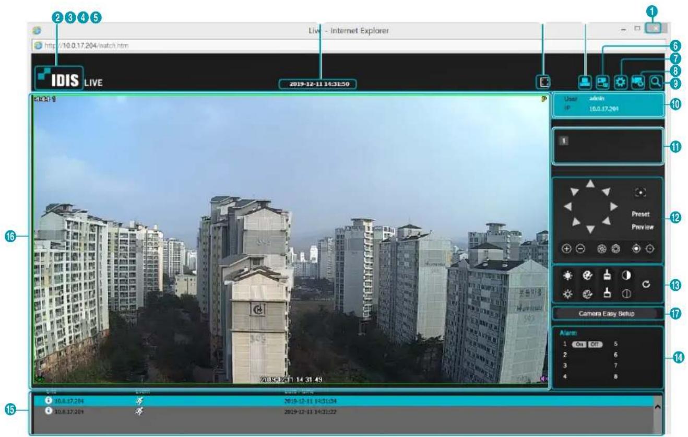The width and height of the screenshot is (688, 437).
Task: Click the scroll-up arrow in event list
Action: click(658, 406)
